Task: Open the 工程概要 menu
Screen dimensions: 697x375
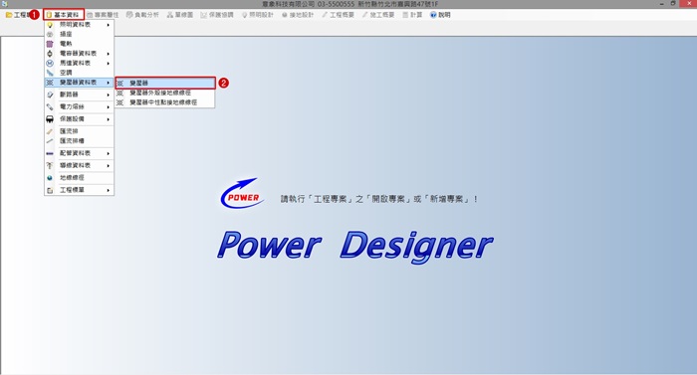Action: point(338,15)
